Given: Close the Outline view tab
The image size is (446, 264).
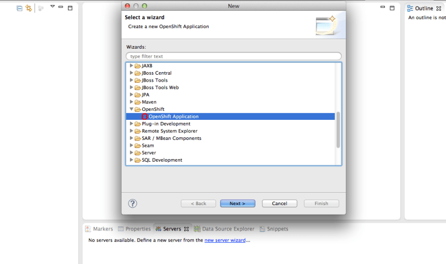Looking at the screenshot, I should coord(438,8).
